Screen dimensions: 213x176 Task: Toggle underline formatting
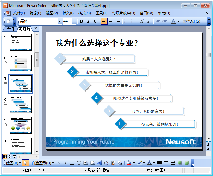[95, 21]
